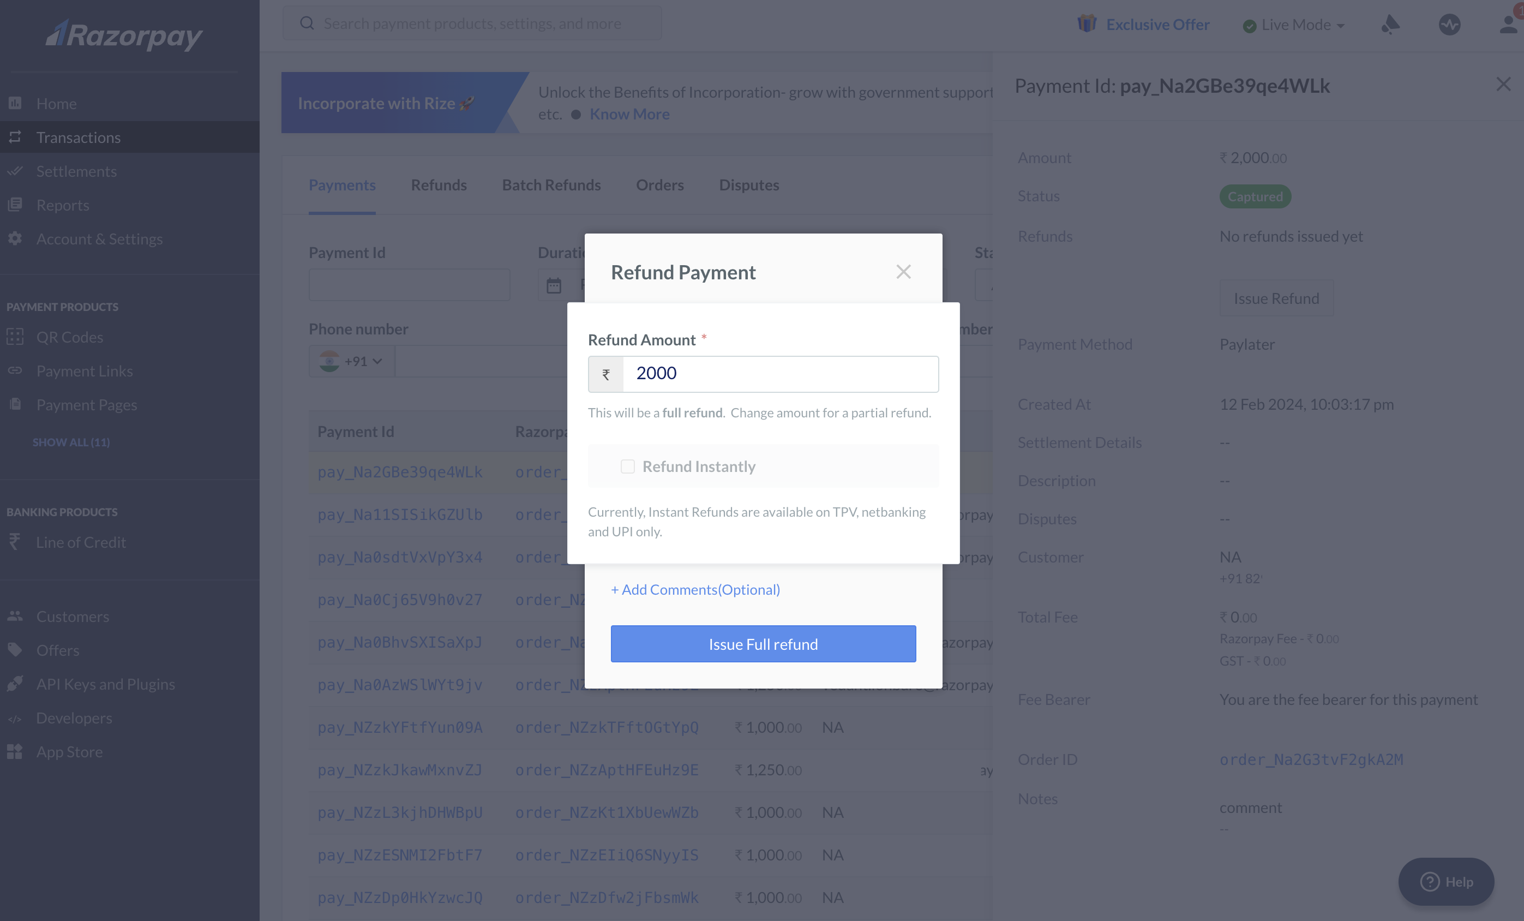Viewport: 1524px width, 921px height.
Task: Open the activity pulse icon
Action: (x=1449, y=24)
